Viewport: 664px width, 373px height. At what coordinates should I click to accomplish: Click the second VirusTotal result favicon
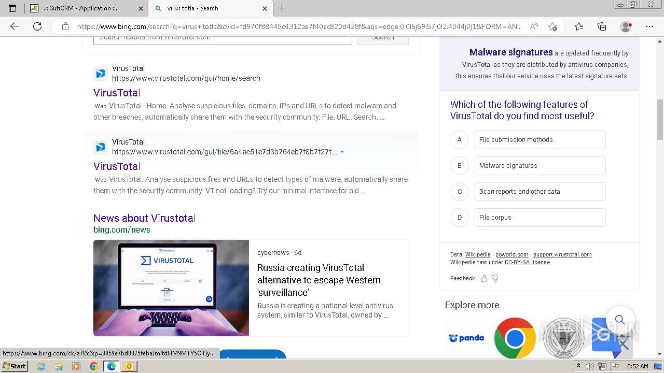coord(101,147)
